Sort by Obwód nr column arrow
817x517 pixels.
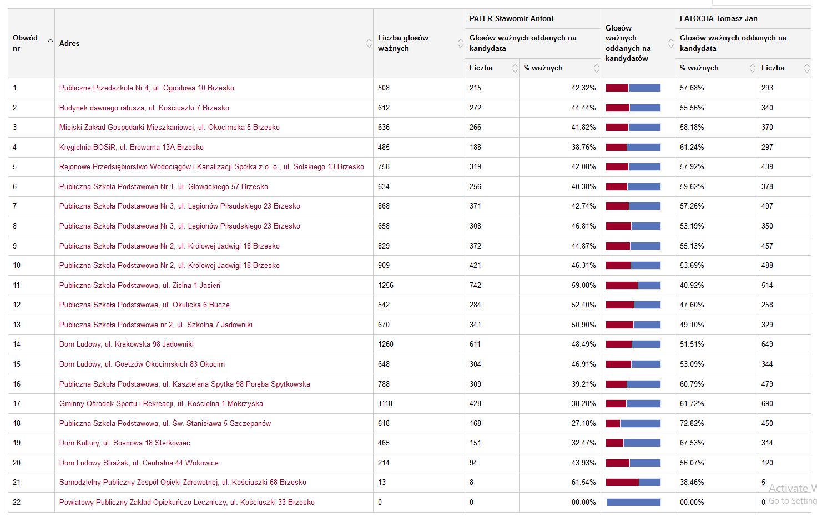pyautogui.click(x=51, y=41)
